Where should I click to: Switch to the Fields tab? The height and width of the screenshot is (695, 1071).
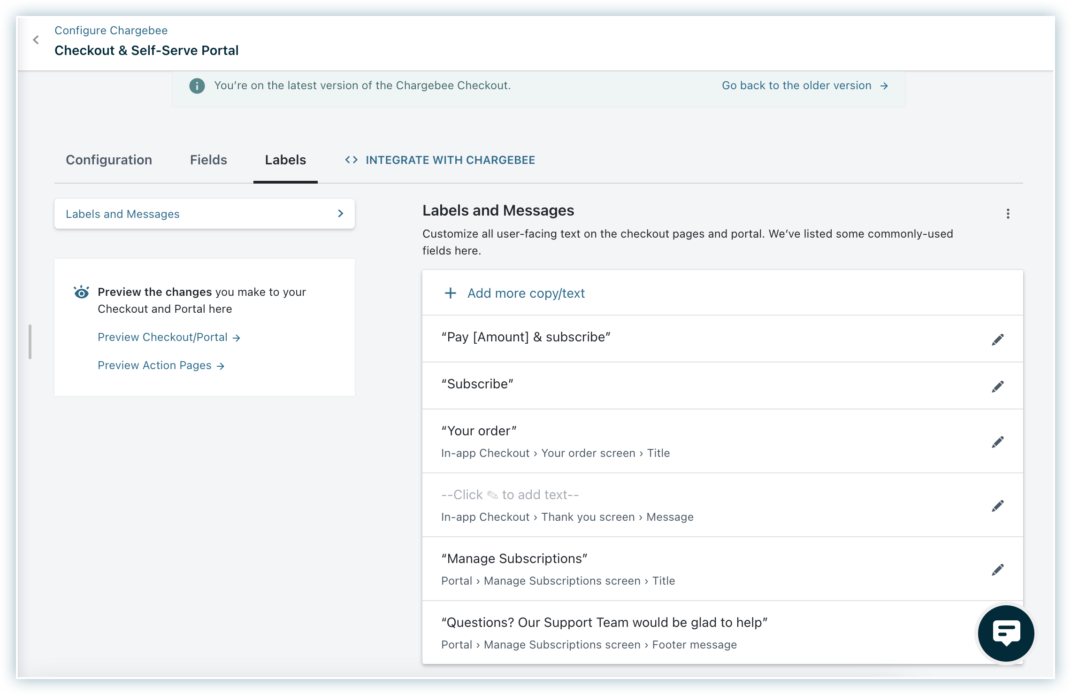click(208, 160)
